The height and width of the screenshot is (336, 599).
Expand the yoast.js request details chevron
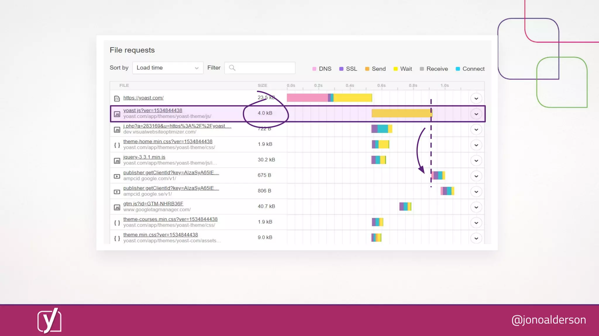[476, 114]
